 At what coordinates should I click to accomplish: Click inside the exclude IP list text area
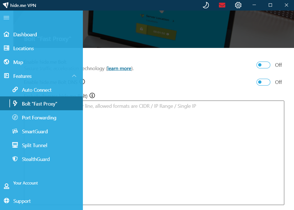(x=183, y=153)
